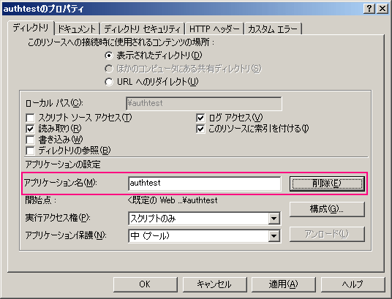Uncheck the 読み取り checkbox
Screen dimensions: 392x299
tap(30, 129)
